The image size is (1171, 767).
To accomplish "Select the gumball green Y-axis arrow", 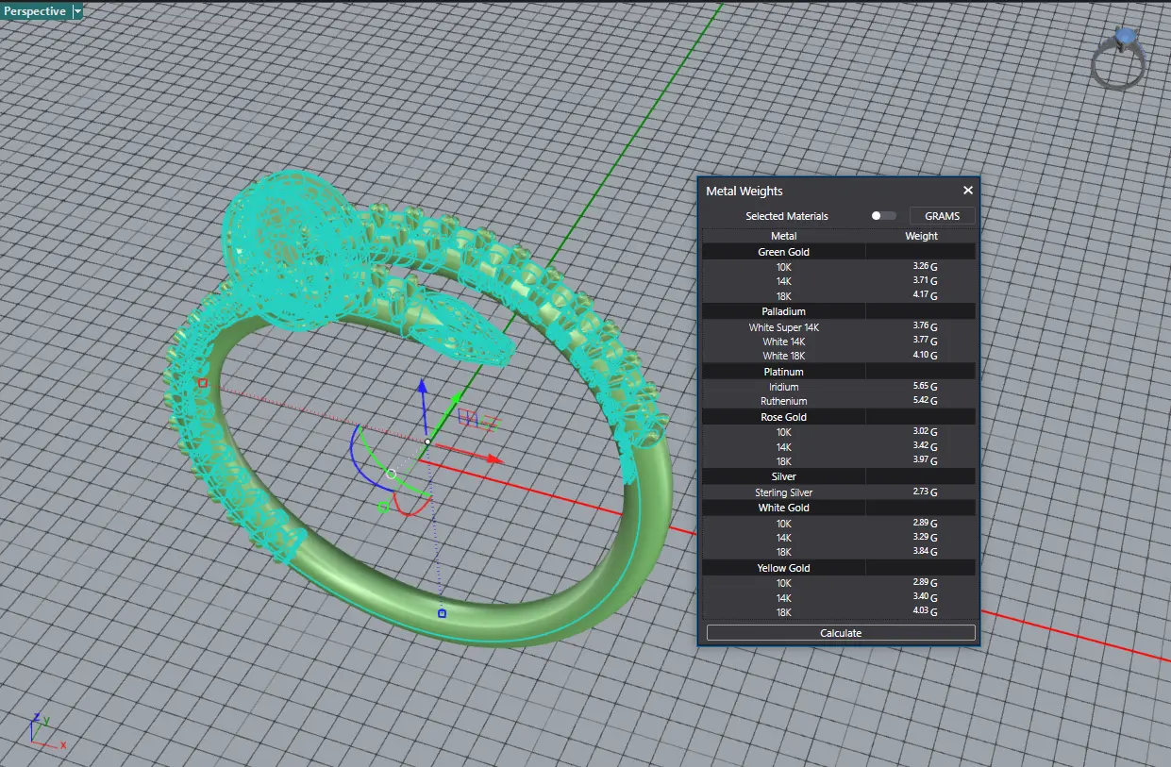I will [x=457, y=399].
